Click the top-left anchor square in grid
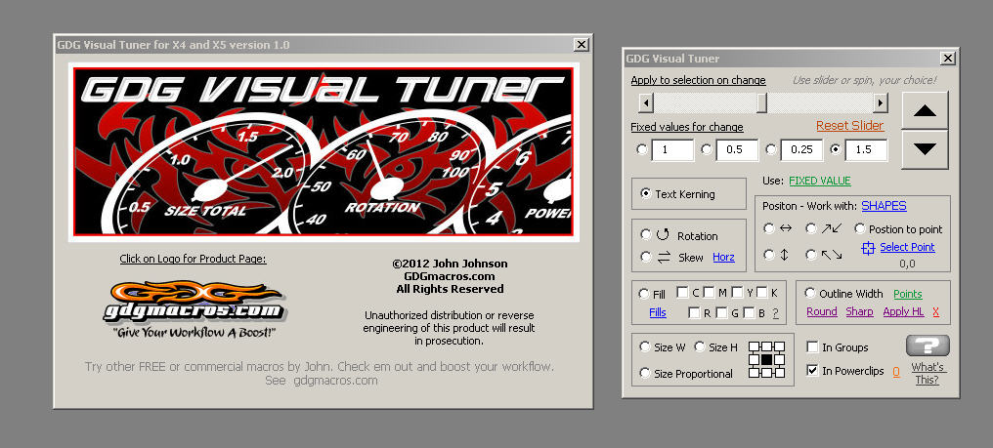 click(754, 346)
